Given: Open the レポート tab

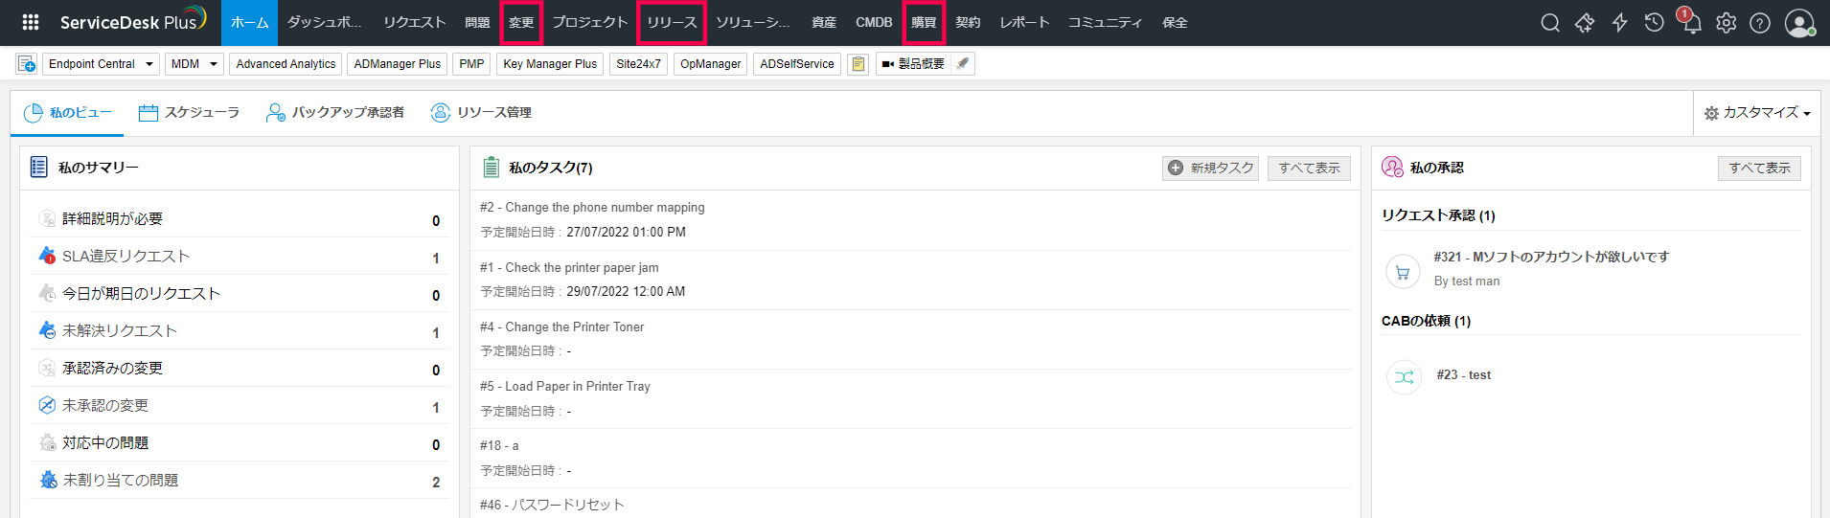Looking at the screenshot, I should tap(1024, 23).
